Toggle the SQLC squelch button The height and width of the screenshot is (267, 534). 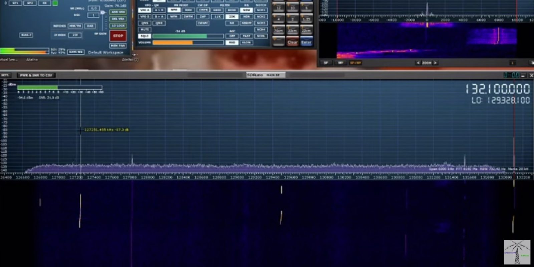(145, 36)
